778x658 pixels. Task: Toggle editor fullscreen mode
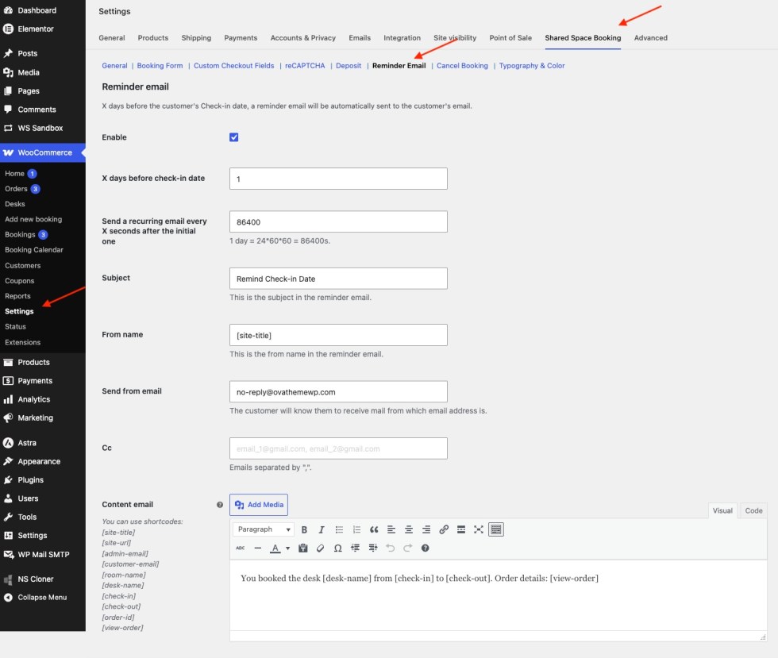(478, 529)
